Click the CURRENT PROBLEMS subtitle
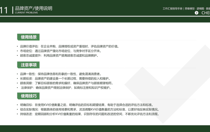This screenshot has height=132, width=210. pos(27,13)
